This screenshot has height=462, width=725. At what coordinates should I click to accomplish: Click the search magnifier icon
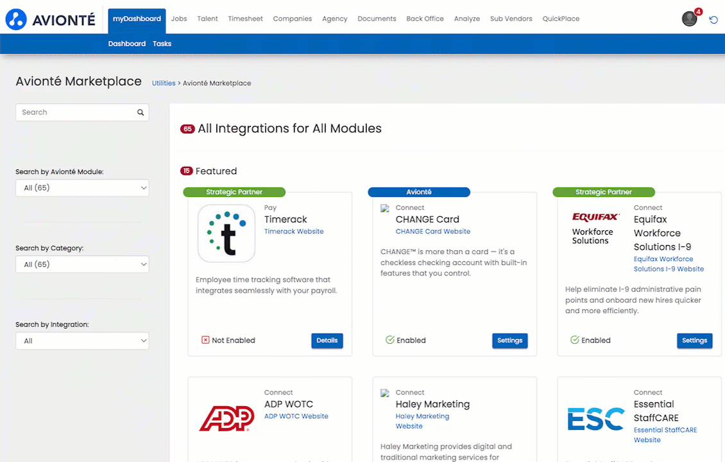(141, 112)
